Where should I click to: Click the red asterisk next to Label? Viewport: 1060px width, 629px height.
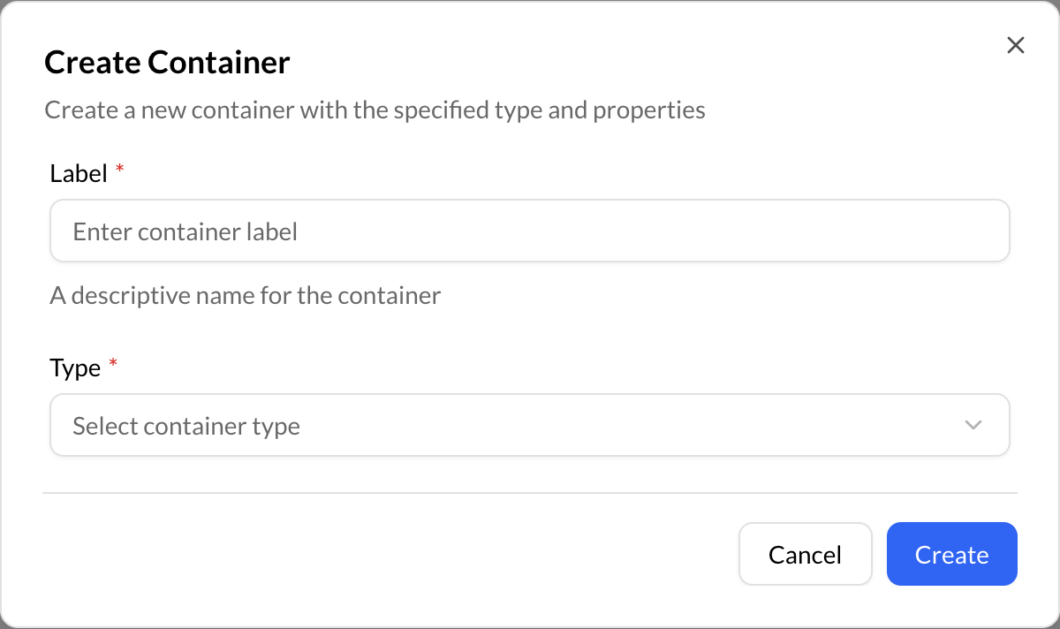tap(118, 168)
